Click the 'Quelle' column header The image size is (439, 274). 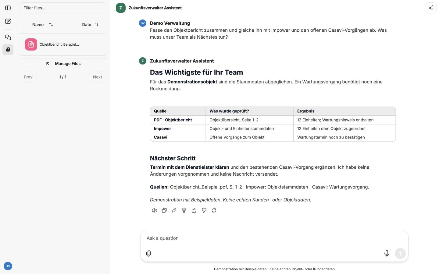pyautogui.click(x=178, y=111)
